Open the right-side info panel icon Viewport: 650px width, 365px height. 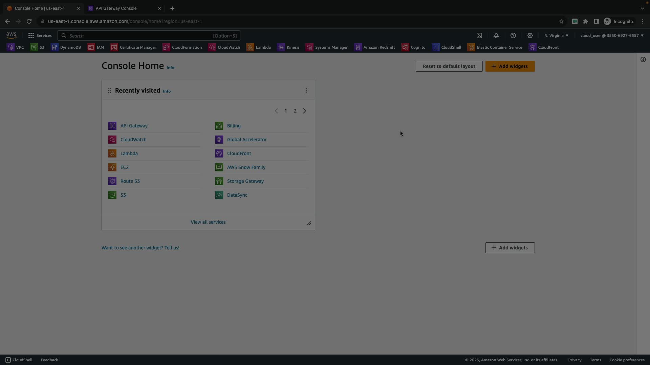tap(643, 60)
